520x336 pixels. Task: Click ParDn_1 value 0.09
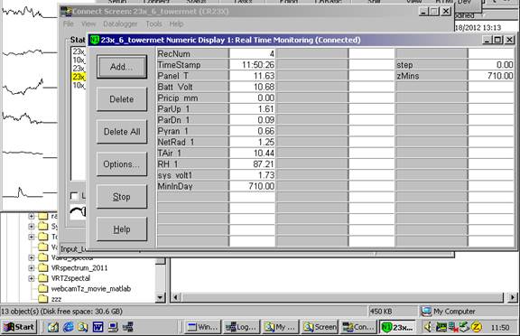[252, 120]
